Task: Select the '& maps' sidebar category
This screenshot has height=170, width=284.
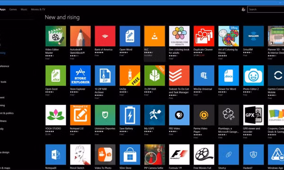Action: 5,168
